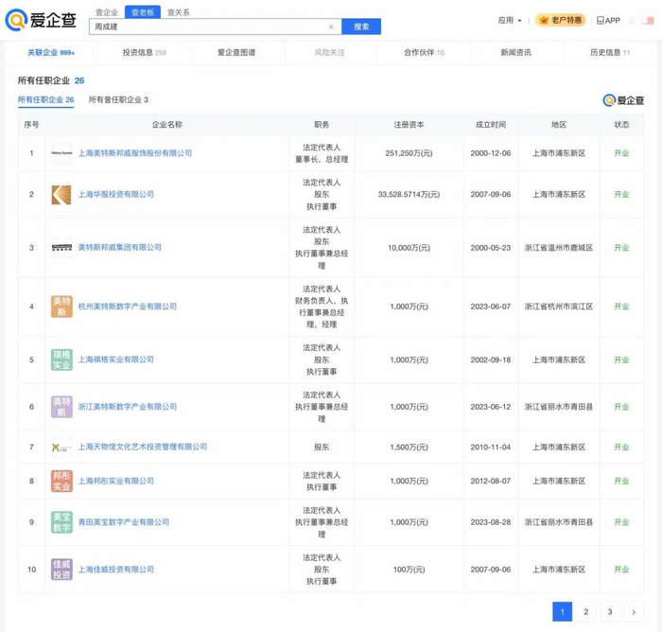Image resolution: width=662 pixels, height=632 pixels.
Task: Click the 美特斯邦威集团 company logo thumbnail
Action: [61, 248]
